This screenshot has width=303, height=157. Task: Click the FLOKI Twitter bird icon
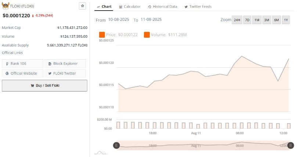point(50,74)
